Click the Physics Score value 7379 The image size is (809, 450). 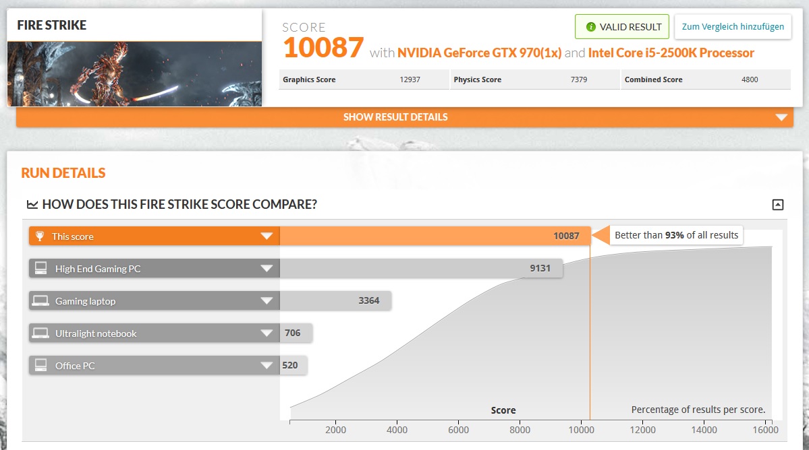coord(579,79)
